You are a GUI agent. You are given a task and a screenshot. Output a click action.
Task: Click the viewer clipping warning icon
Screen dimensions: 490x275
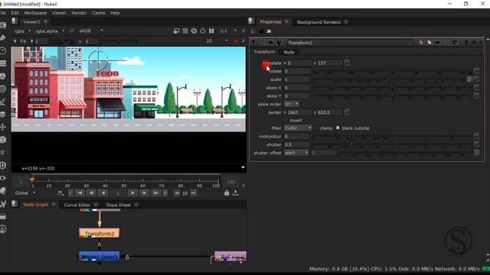point(177,31)
